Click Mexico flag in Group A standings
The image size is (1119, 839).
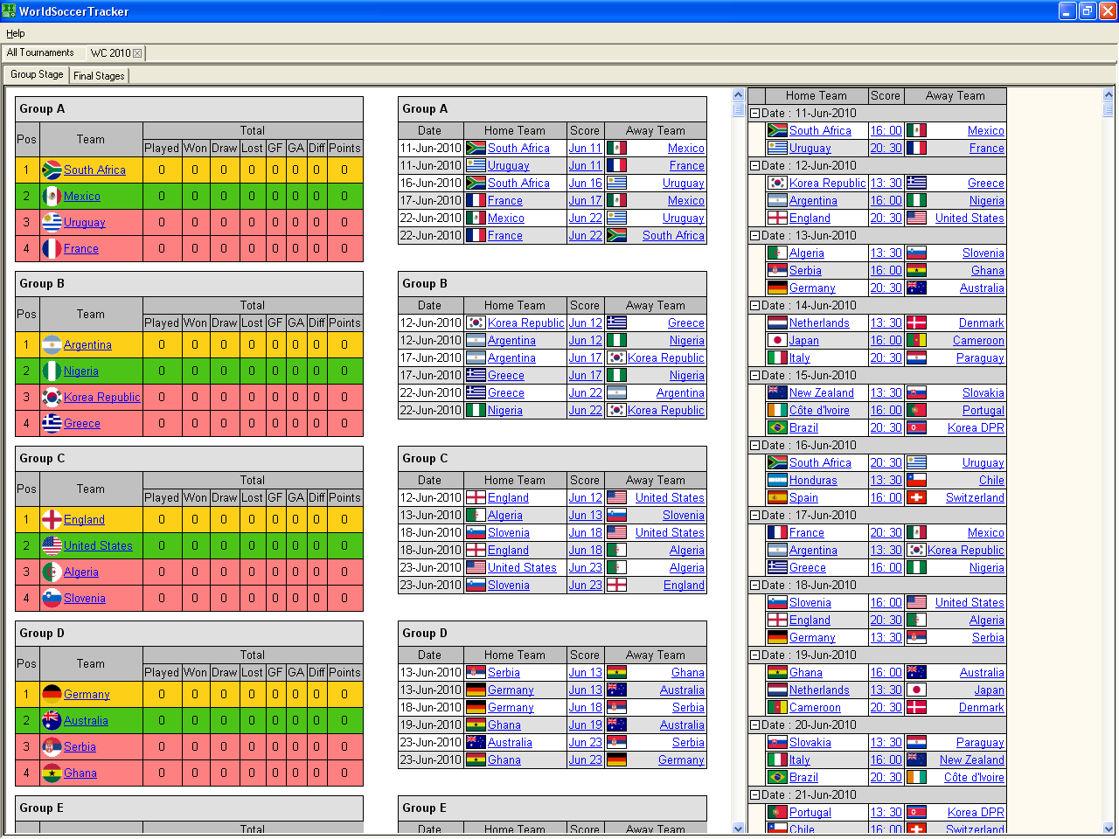pyautogui.click(x=52, y=196)
